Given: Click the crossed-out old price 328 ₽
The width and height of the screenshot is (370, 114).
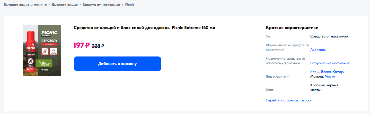Looking at the screenshot, I should click(98, 46).
